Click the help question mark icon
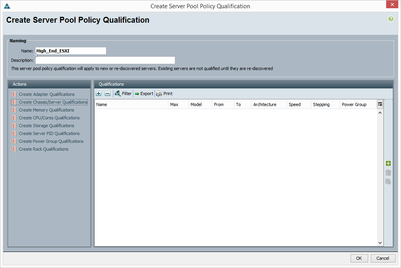Screen dimensions: 401x268 pos(390,19)
